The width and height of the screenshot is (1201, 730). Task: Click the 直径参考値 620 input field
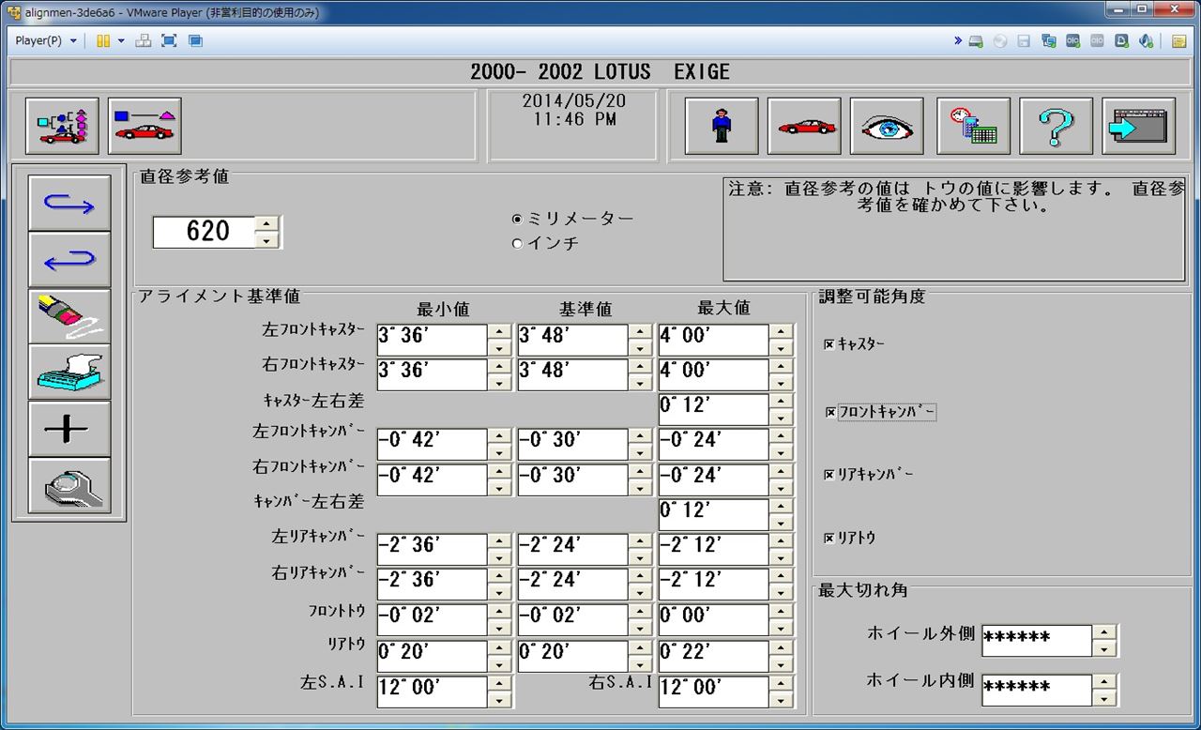(204, 232)
